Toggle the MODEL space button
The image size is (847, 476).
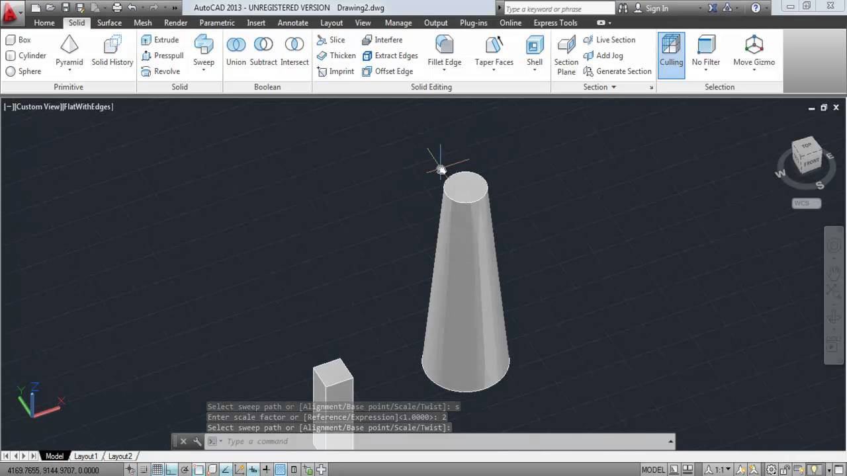tap(653, 469)
